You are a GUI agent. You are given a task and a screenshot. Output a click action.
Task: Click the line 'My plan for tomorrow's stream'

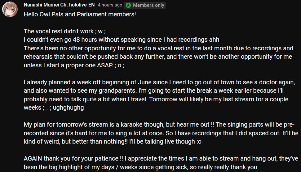(159, 125)
